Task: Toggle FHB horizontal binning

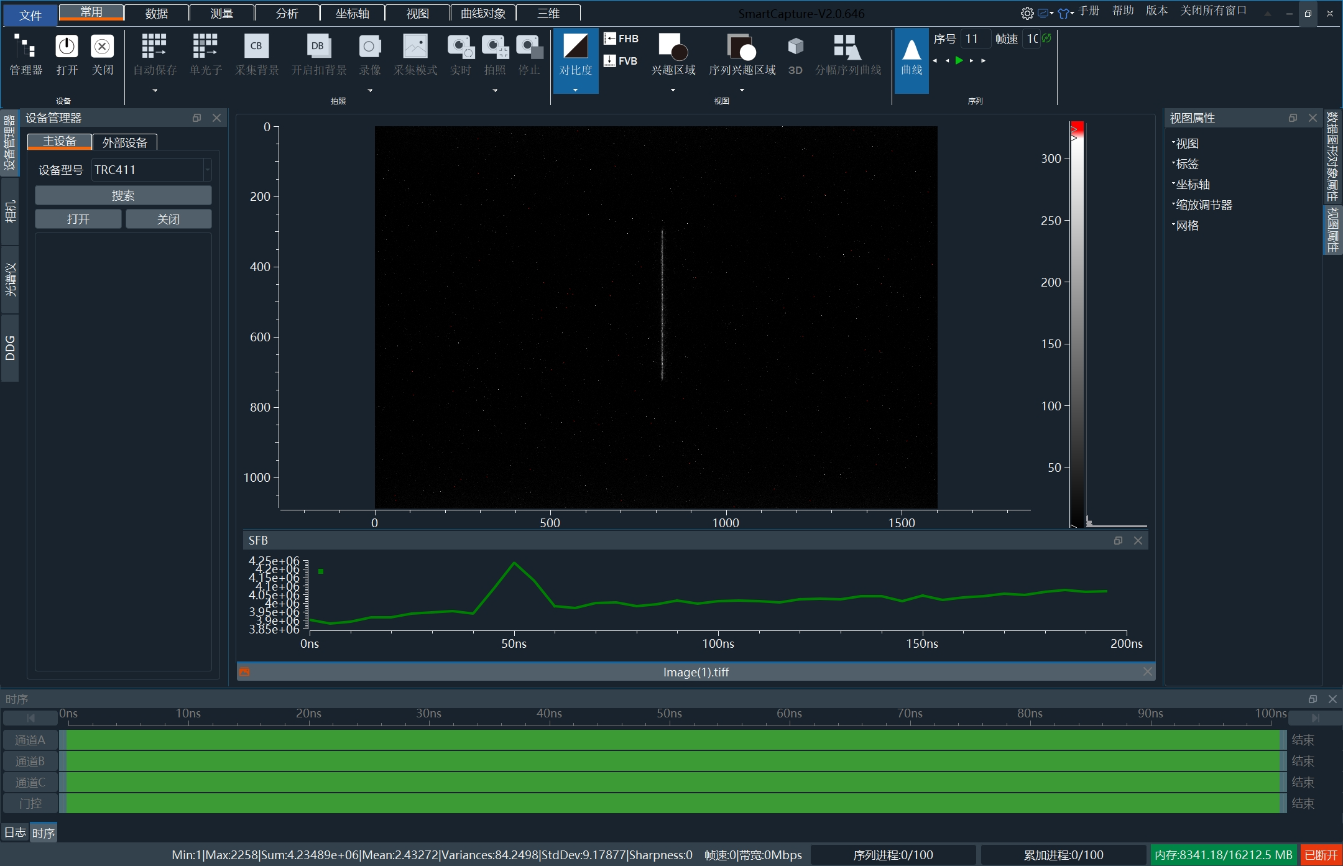Action: [x=621, y=39]
